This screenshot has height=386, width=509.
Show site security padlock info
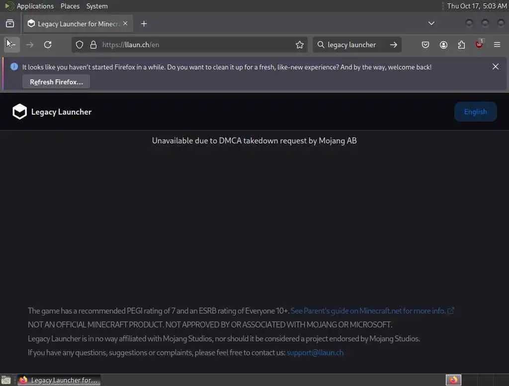(x=93, y=45)
